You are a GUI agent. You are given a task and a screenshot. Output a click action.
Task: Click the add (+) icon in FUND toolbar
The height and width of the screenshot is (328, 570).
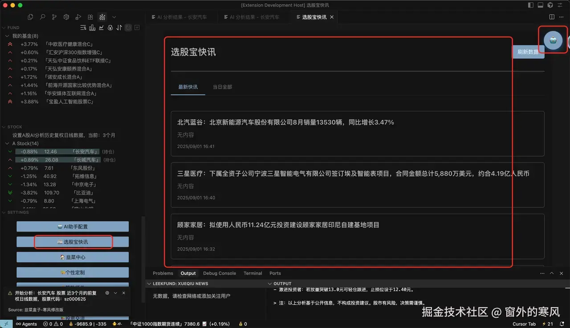click(x=137, y=28)
